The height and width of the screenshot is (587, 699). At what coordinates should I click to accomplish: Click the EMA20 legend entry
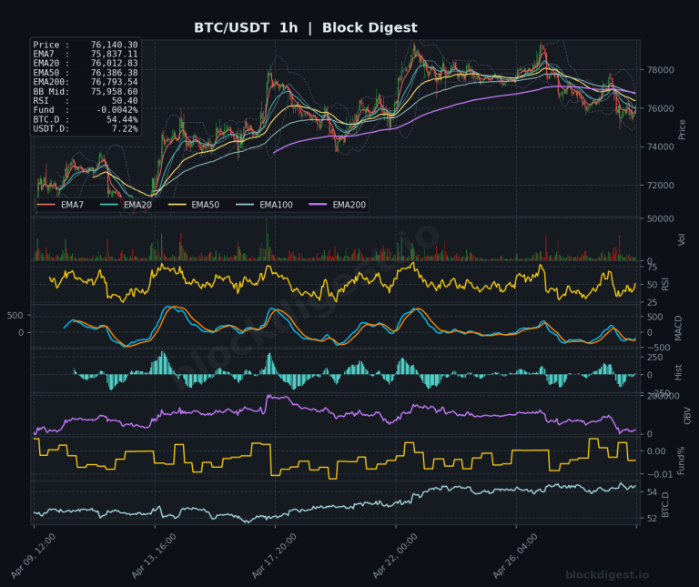coord(126,205)
